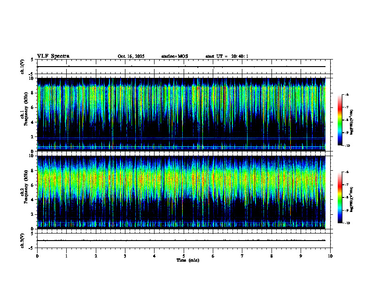This screenshot has width=372, height=287.
Task: Click the ch.2 spectrogram panel
Action: pyautogui.click(x=181, y=192)
